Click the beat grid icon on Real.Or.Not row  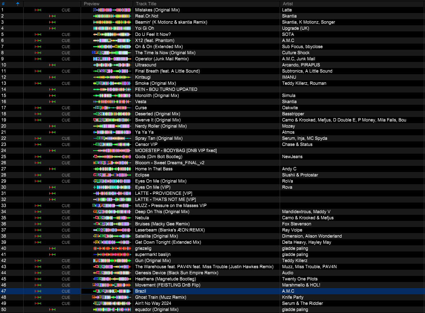(x=52, y=16)
